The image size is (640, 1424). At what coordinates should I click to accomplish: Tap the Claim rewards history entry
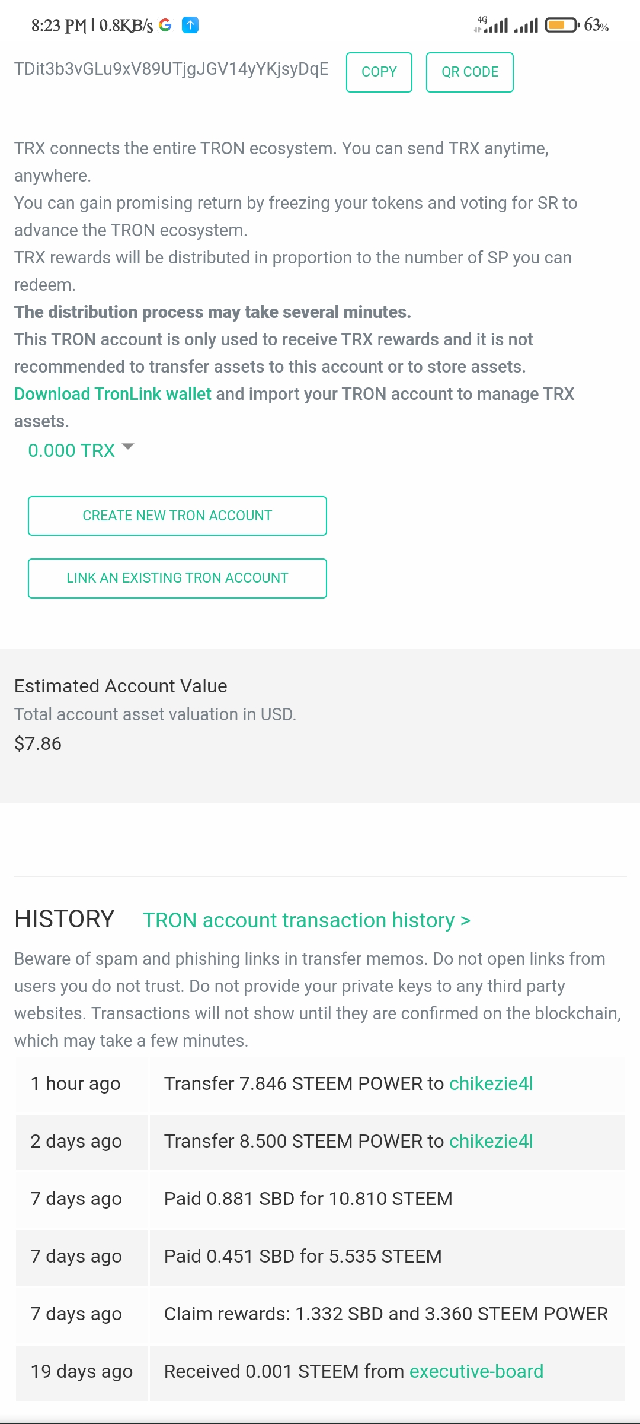(x=386, y=1314)
